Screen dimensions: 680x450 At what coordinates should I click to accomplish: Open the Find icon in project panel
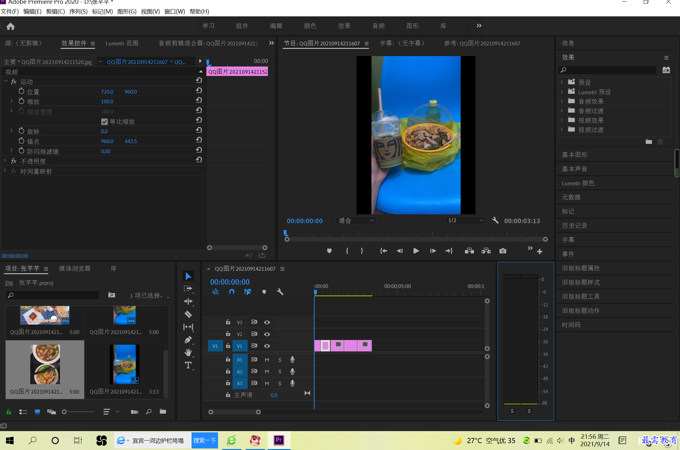(x=149, y=412)
